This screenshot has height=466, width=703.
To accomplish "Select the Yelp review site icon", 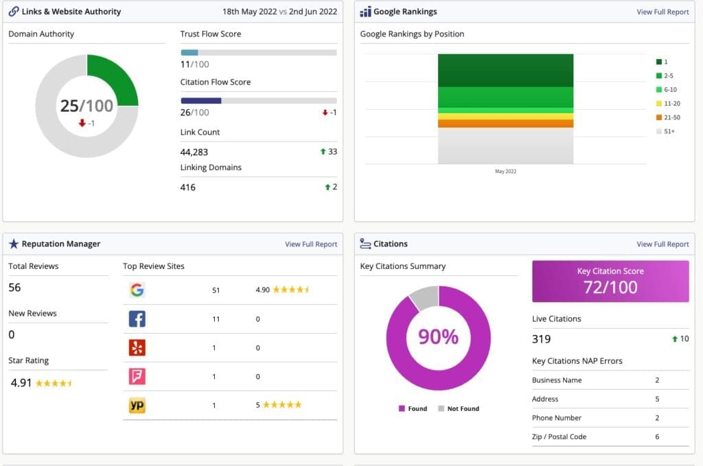I will coord(137,347).
